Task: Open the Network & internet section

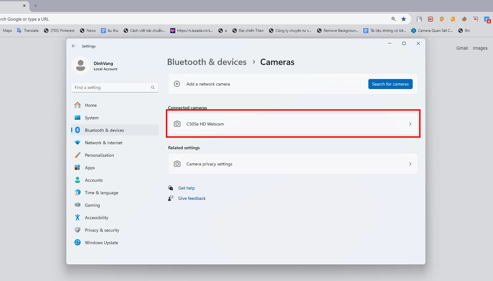Action: 103,143
